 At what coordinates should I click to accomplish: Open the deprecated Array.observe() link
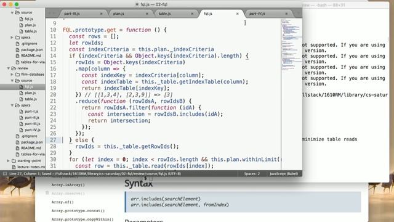(68, 193)
